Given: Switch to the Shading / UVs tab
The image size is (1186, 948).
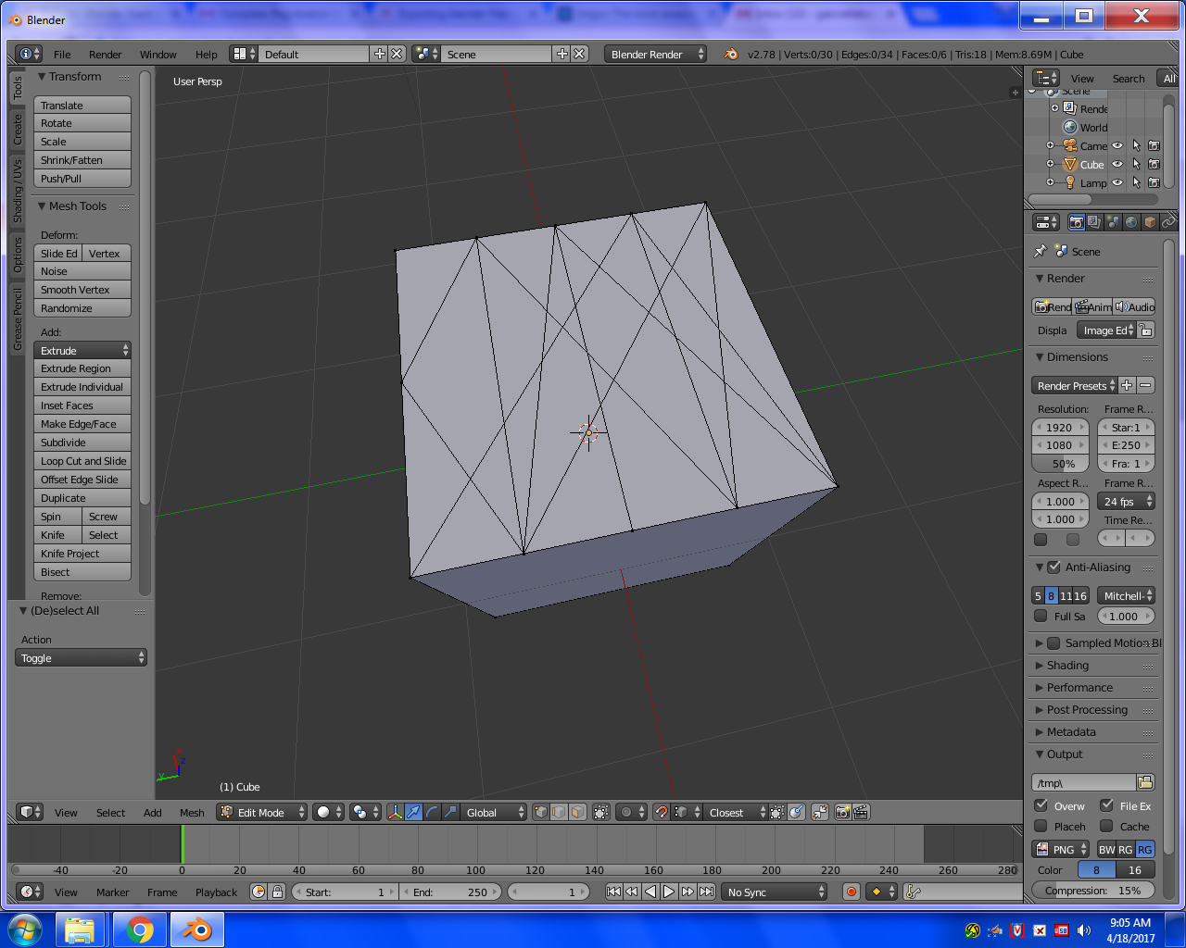Looking at the screenshot, I should pyautogui.click(x=17, y=191).
